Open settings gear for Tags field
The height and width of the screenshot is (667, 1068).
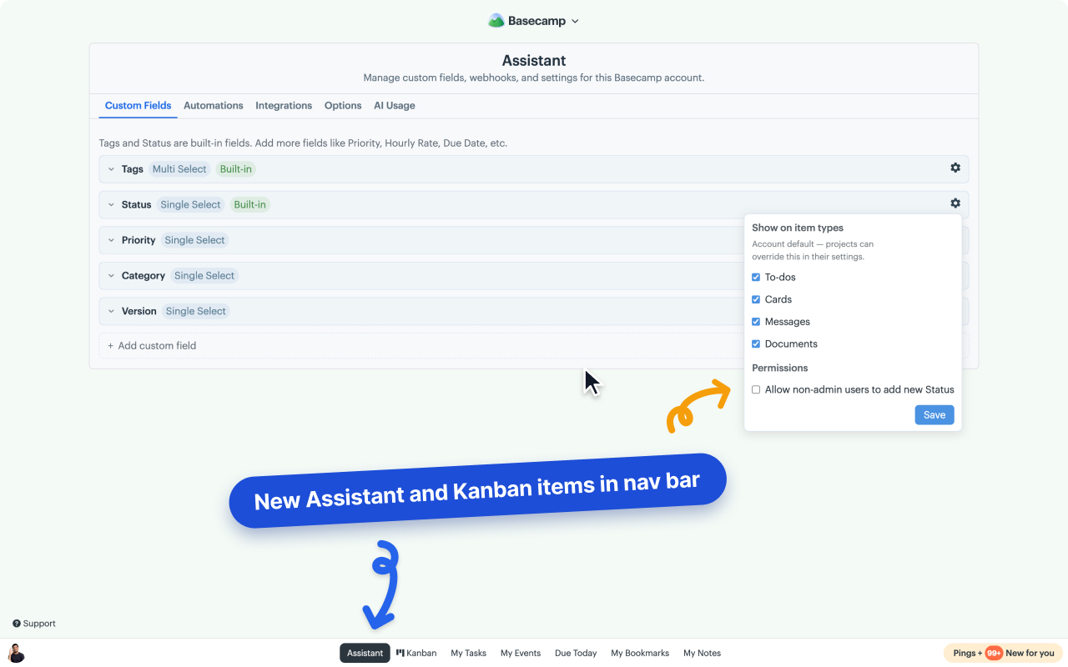point(955,168)
